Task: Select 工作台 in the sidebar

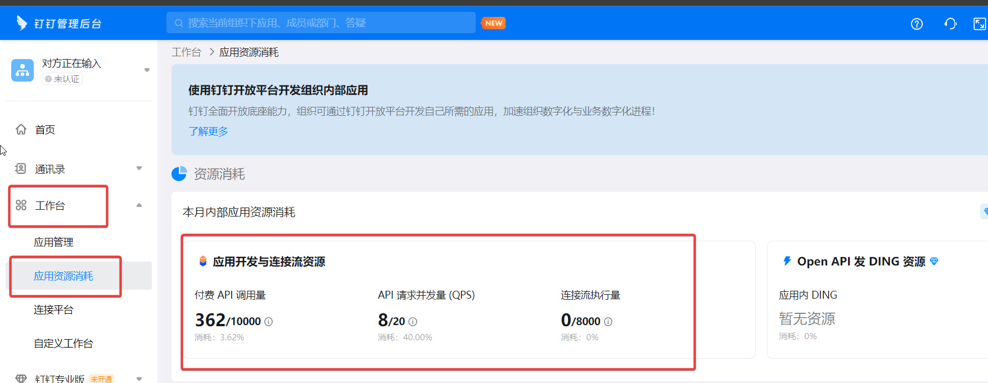Action: (50, 206)
